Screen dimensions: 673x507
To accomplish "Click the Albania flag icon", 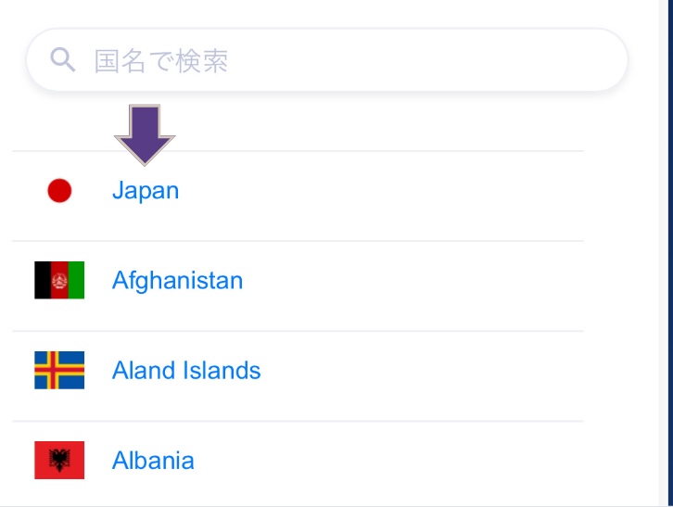I will pyautogui.click(x=59, y=461).
